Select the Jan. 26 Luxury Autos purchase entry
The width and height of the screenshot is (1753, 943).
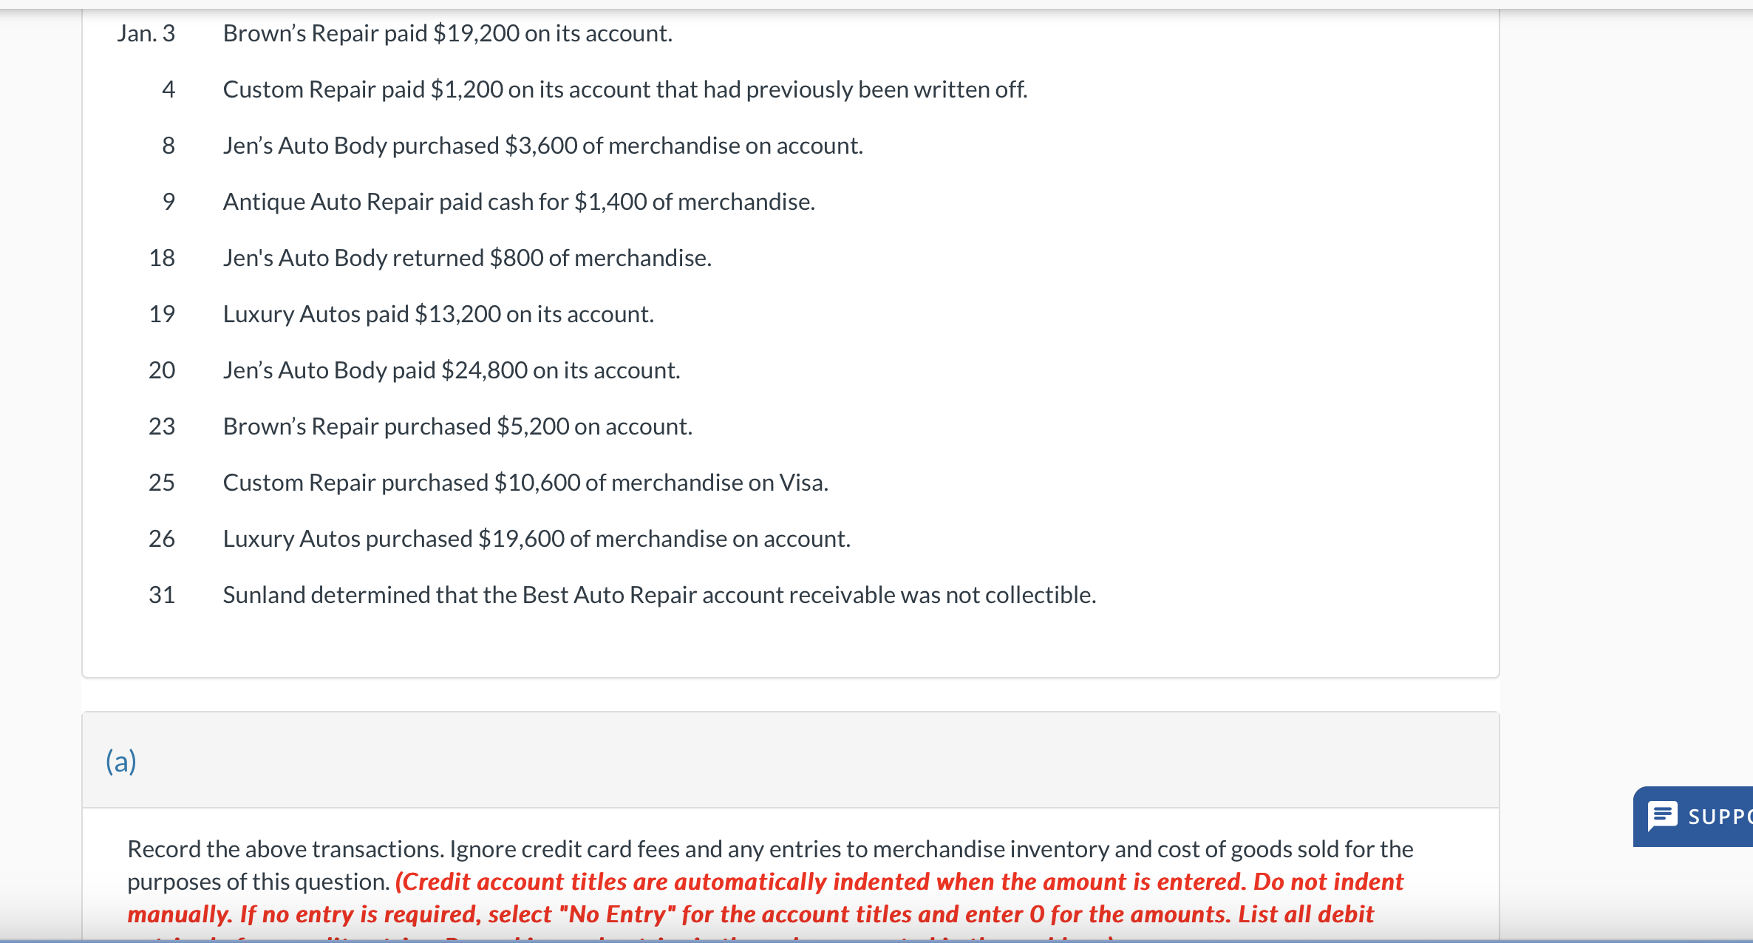point(537,539)
